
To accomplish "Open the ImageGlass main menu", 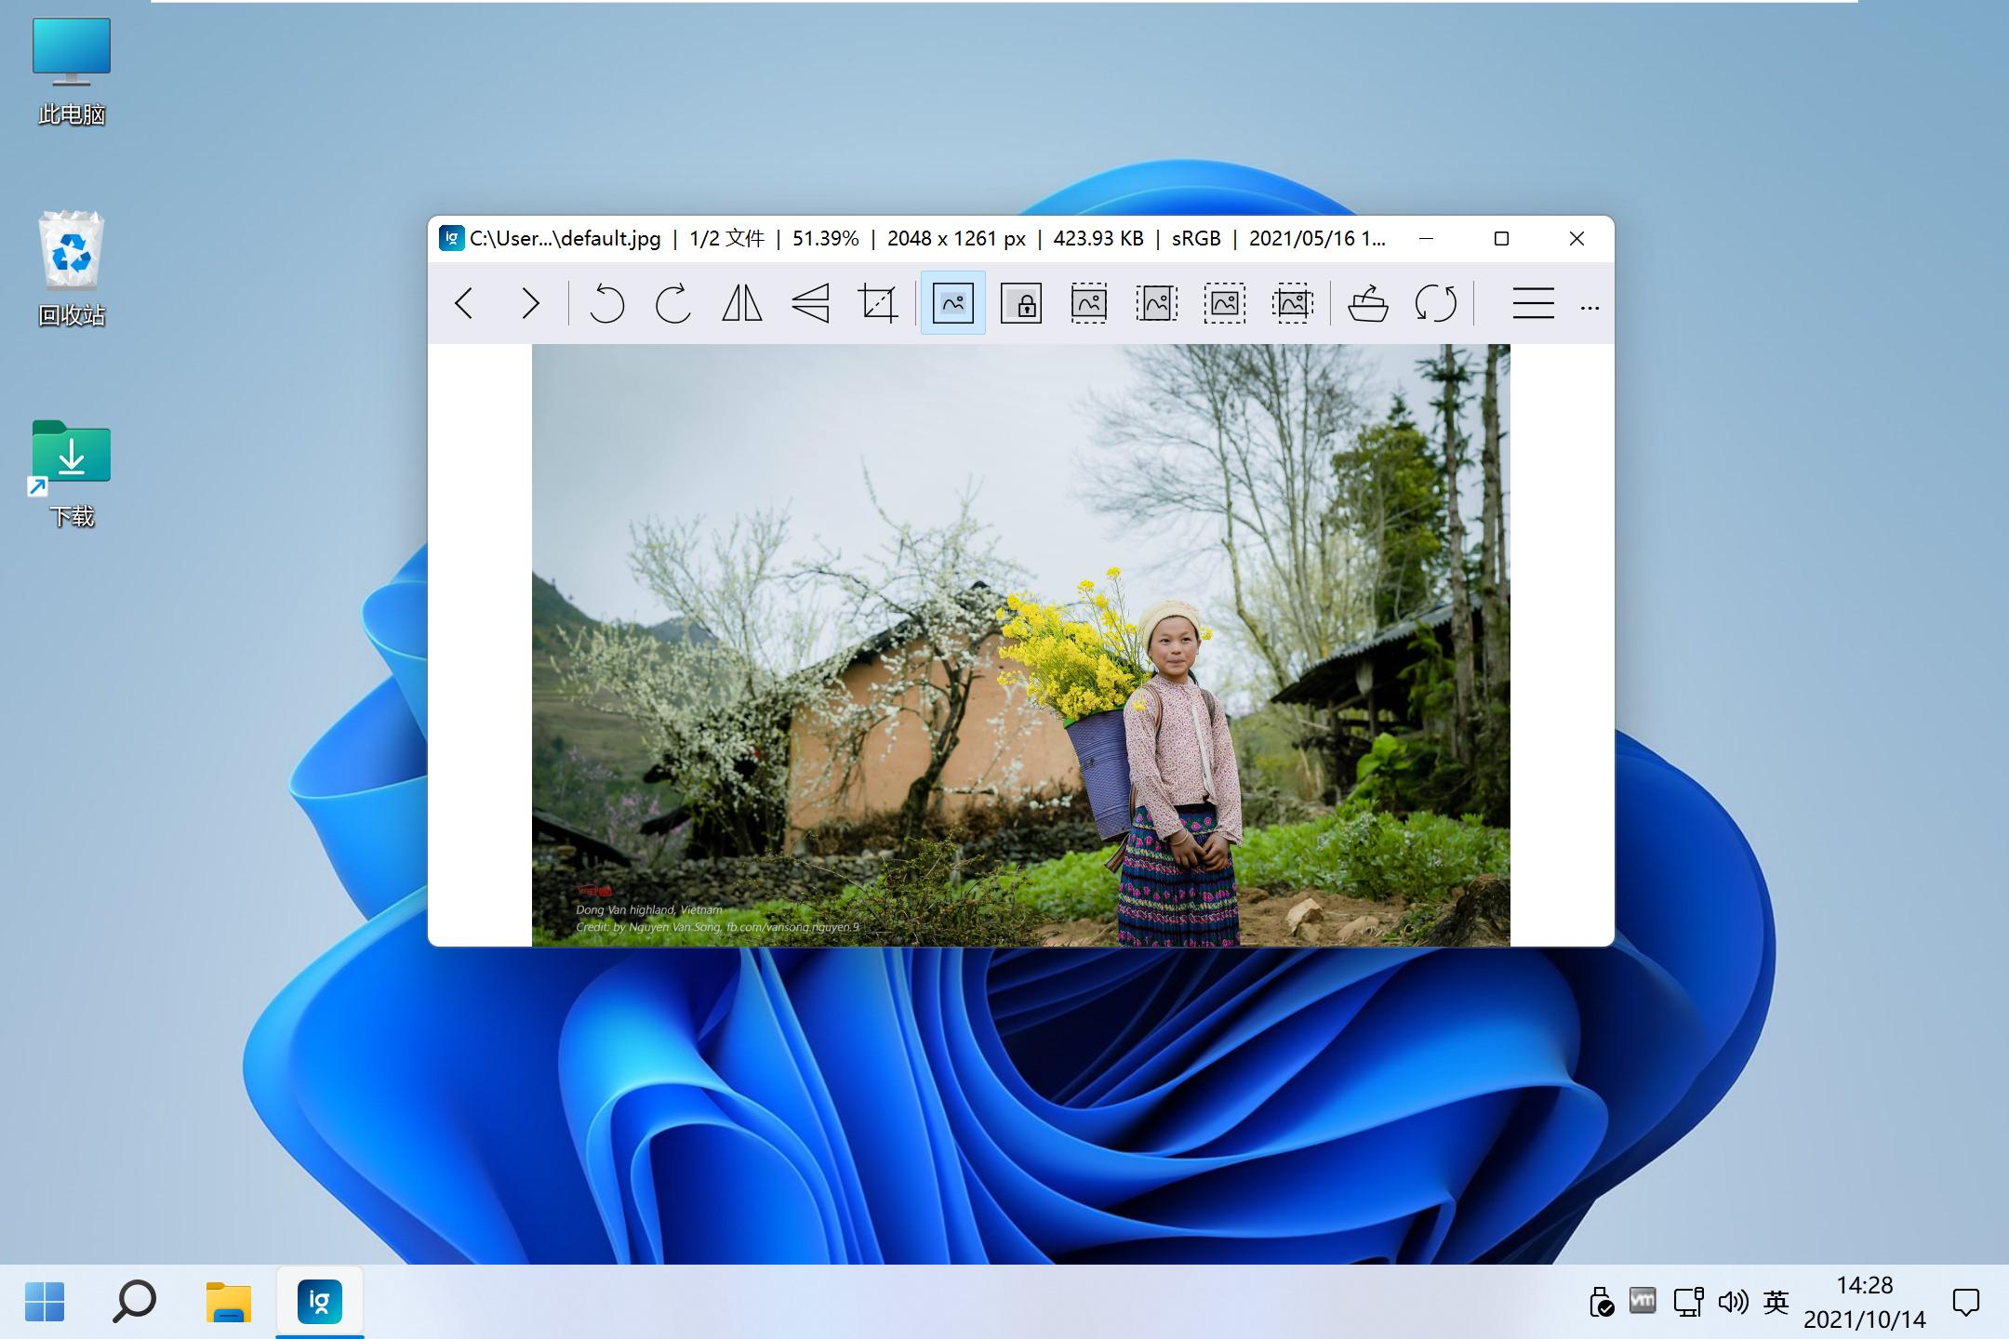I will [1533, 304].
